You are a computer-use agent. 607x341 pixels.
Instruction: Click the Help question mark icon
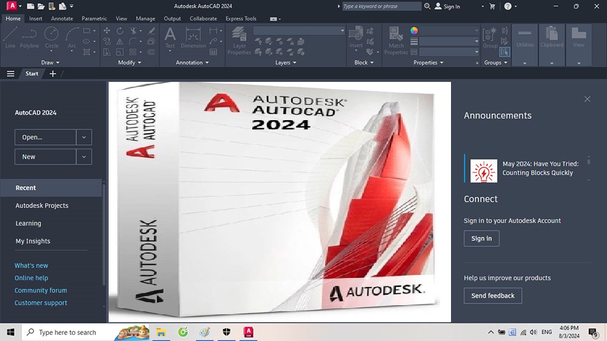click(x=507, y=6)
